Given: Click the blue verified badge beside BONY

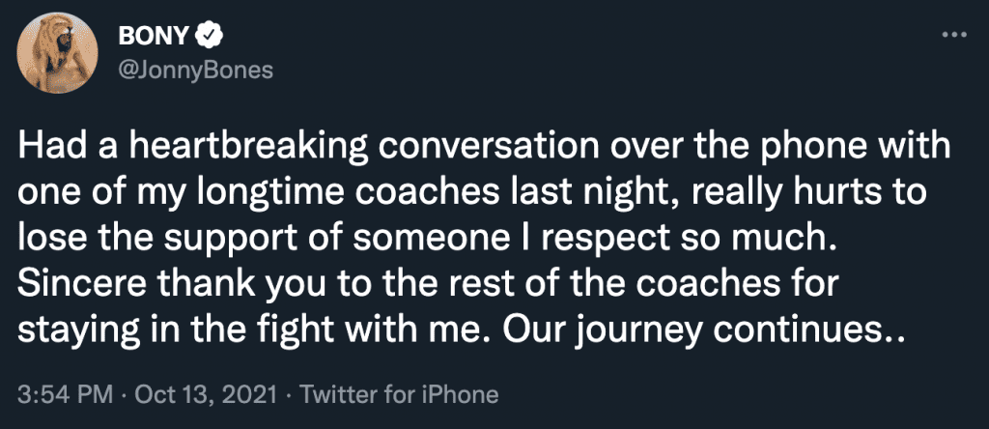Looking at the screenshot, I should tap(208, 38).
